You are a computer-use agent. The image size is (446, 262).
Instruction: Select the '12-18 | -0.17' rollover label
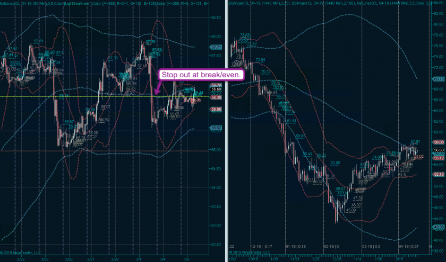coord(261,247)
